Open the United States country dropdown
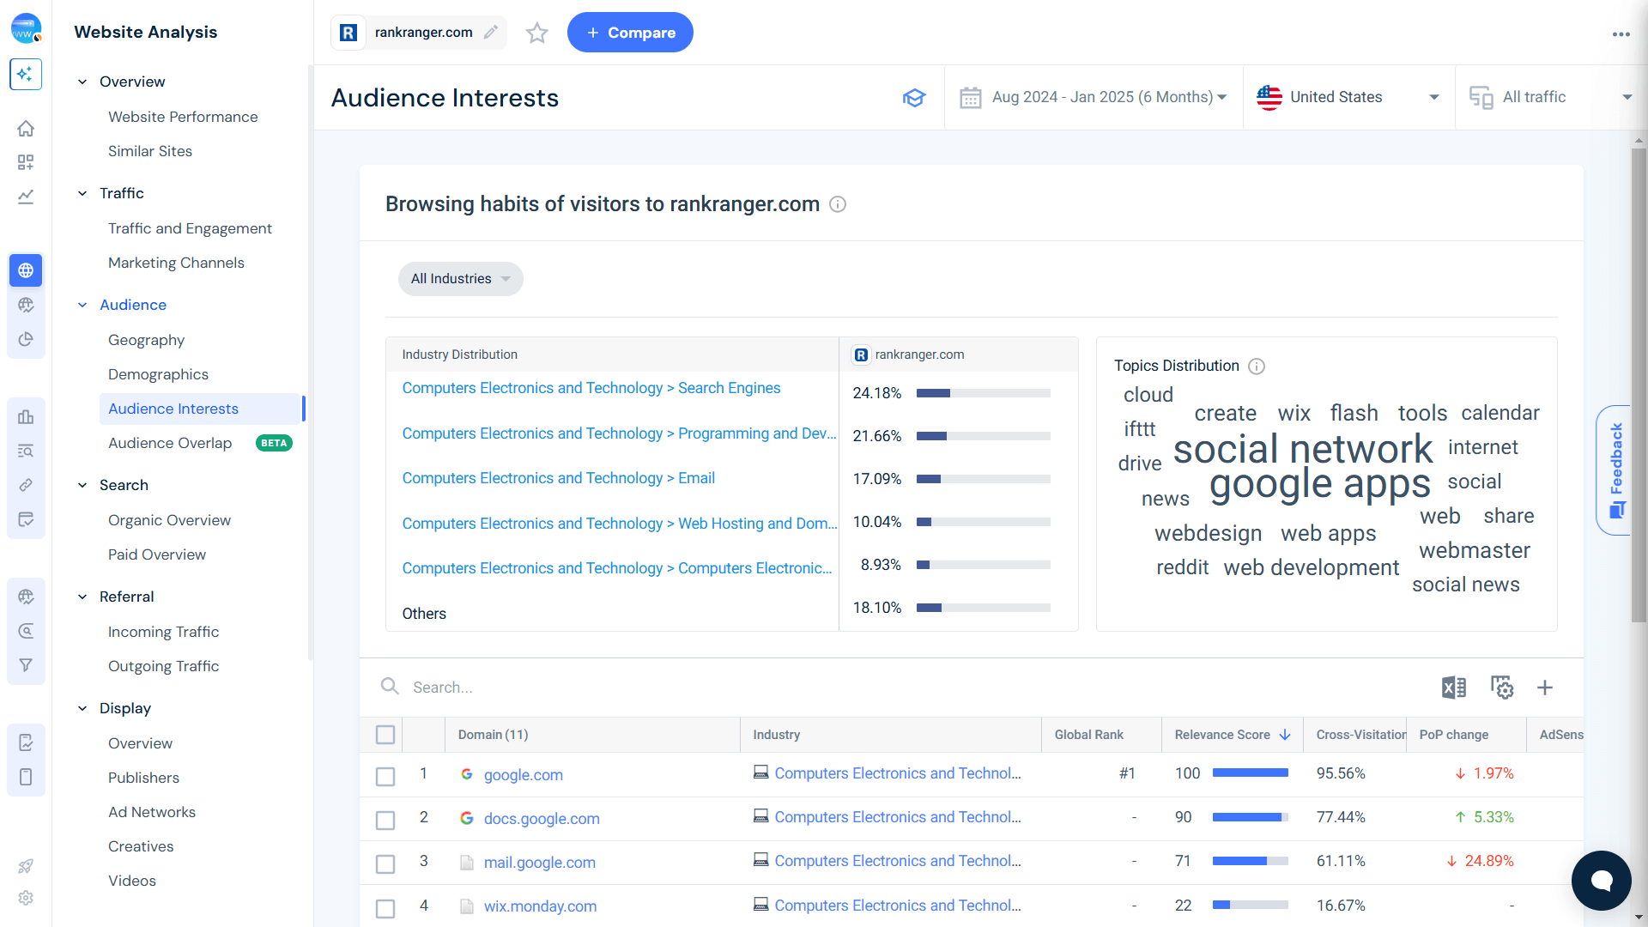Screen dimensions: 1648x927 click(x=1348, y=98)
